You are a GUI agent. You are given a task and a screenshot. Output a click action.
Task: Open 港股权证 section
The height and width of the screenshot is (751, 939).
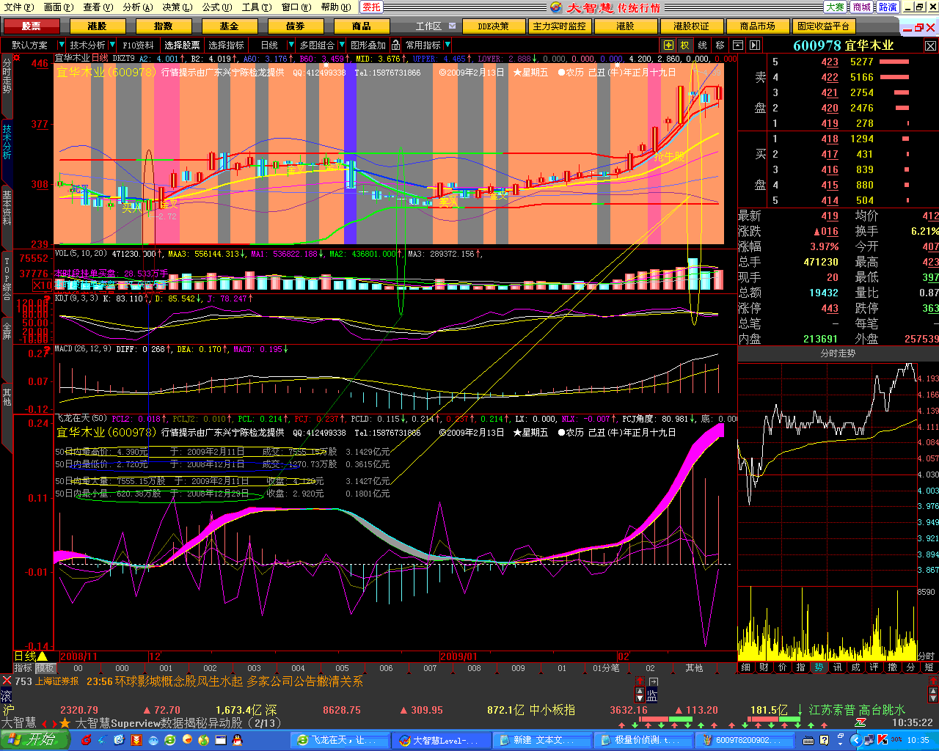click(691, 26)
